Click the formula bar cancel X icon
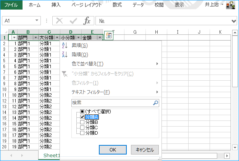Image resolution: width=239 pixels, height=161 pixels. pos(60,21)
